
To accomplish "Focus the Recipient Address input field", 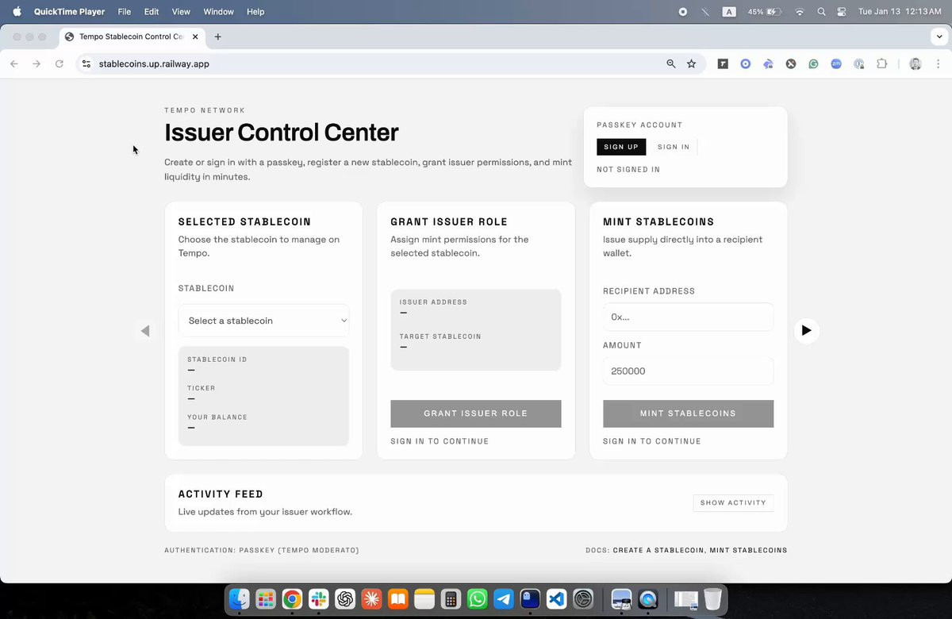I will [688, 317].
